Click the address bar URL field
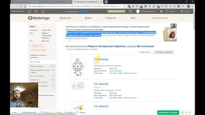The height and width of the screenshot is (115, 205). click(76, 6)
